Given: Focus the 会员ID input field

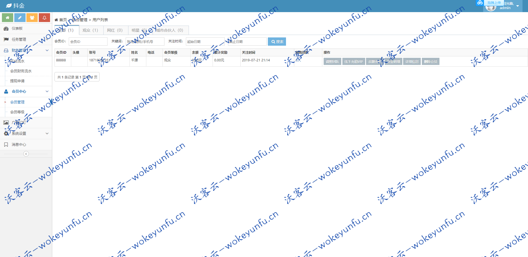Looking at the screenshot, I should pos(88,42).
